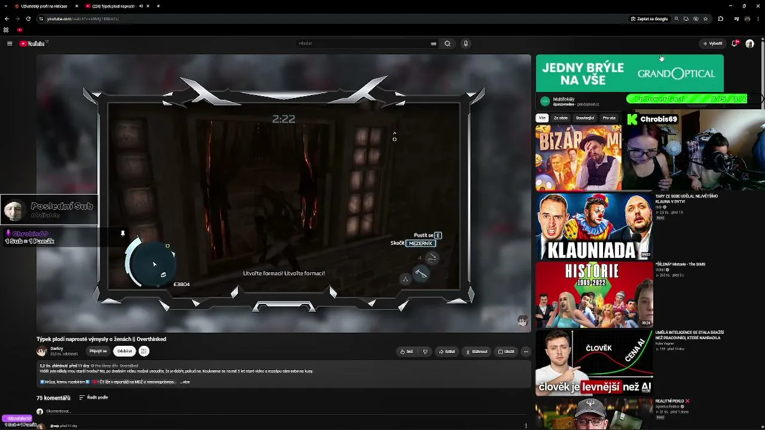
Task: Mute the tab via its speaker icon
Action: point(141,6)
